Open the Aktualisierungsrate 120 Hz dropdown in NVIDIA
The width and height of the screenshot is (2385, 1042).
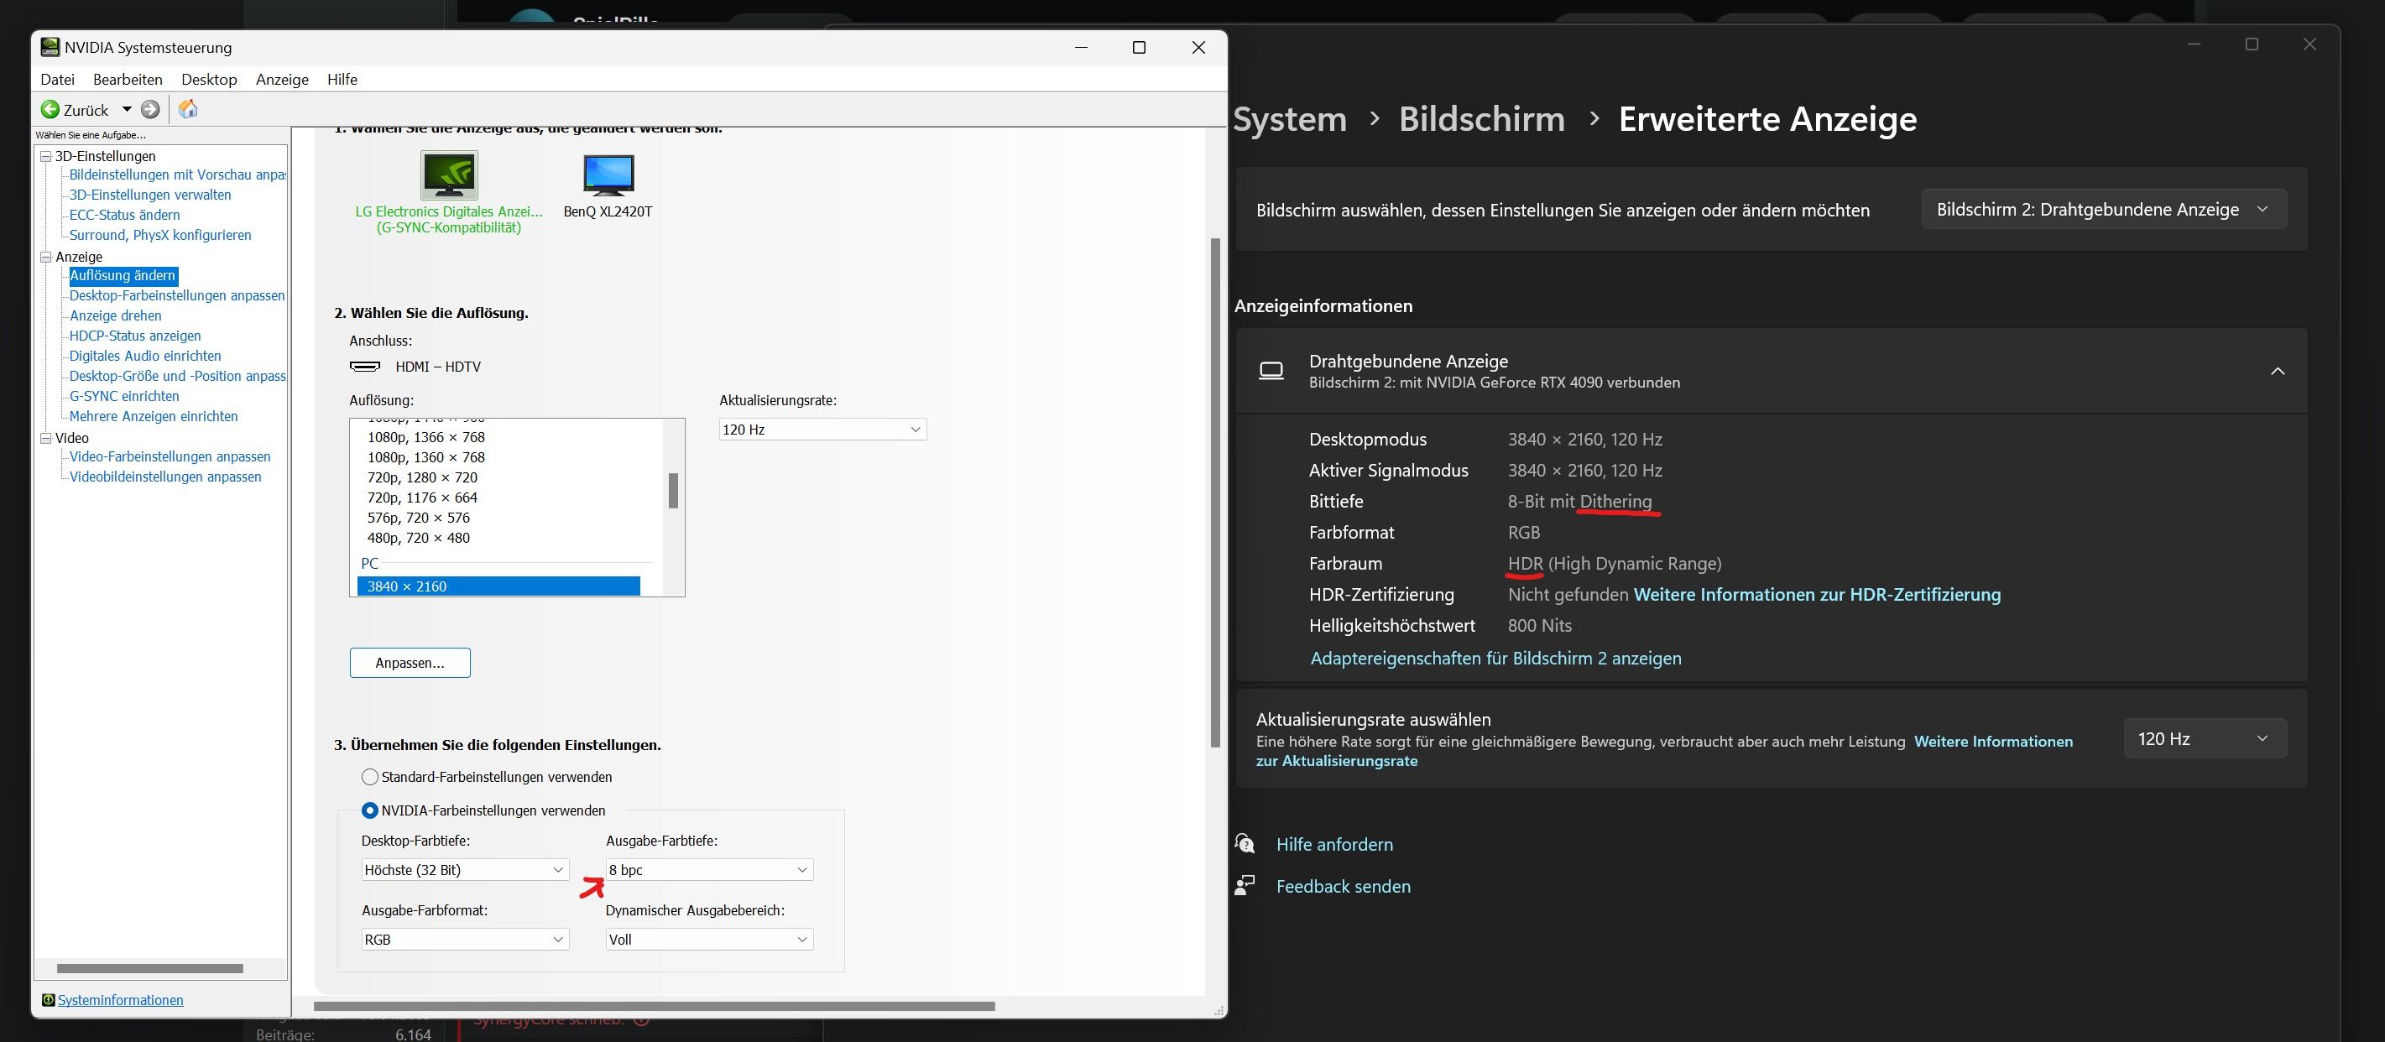822,430
